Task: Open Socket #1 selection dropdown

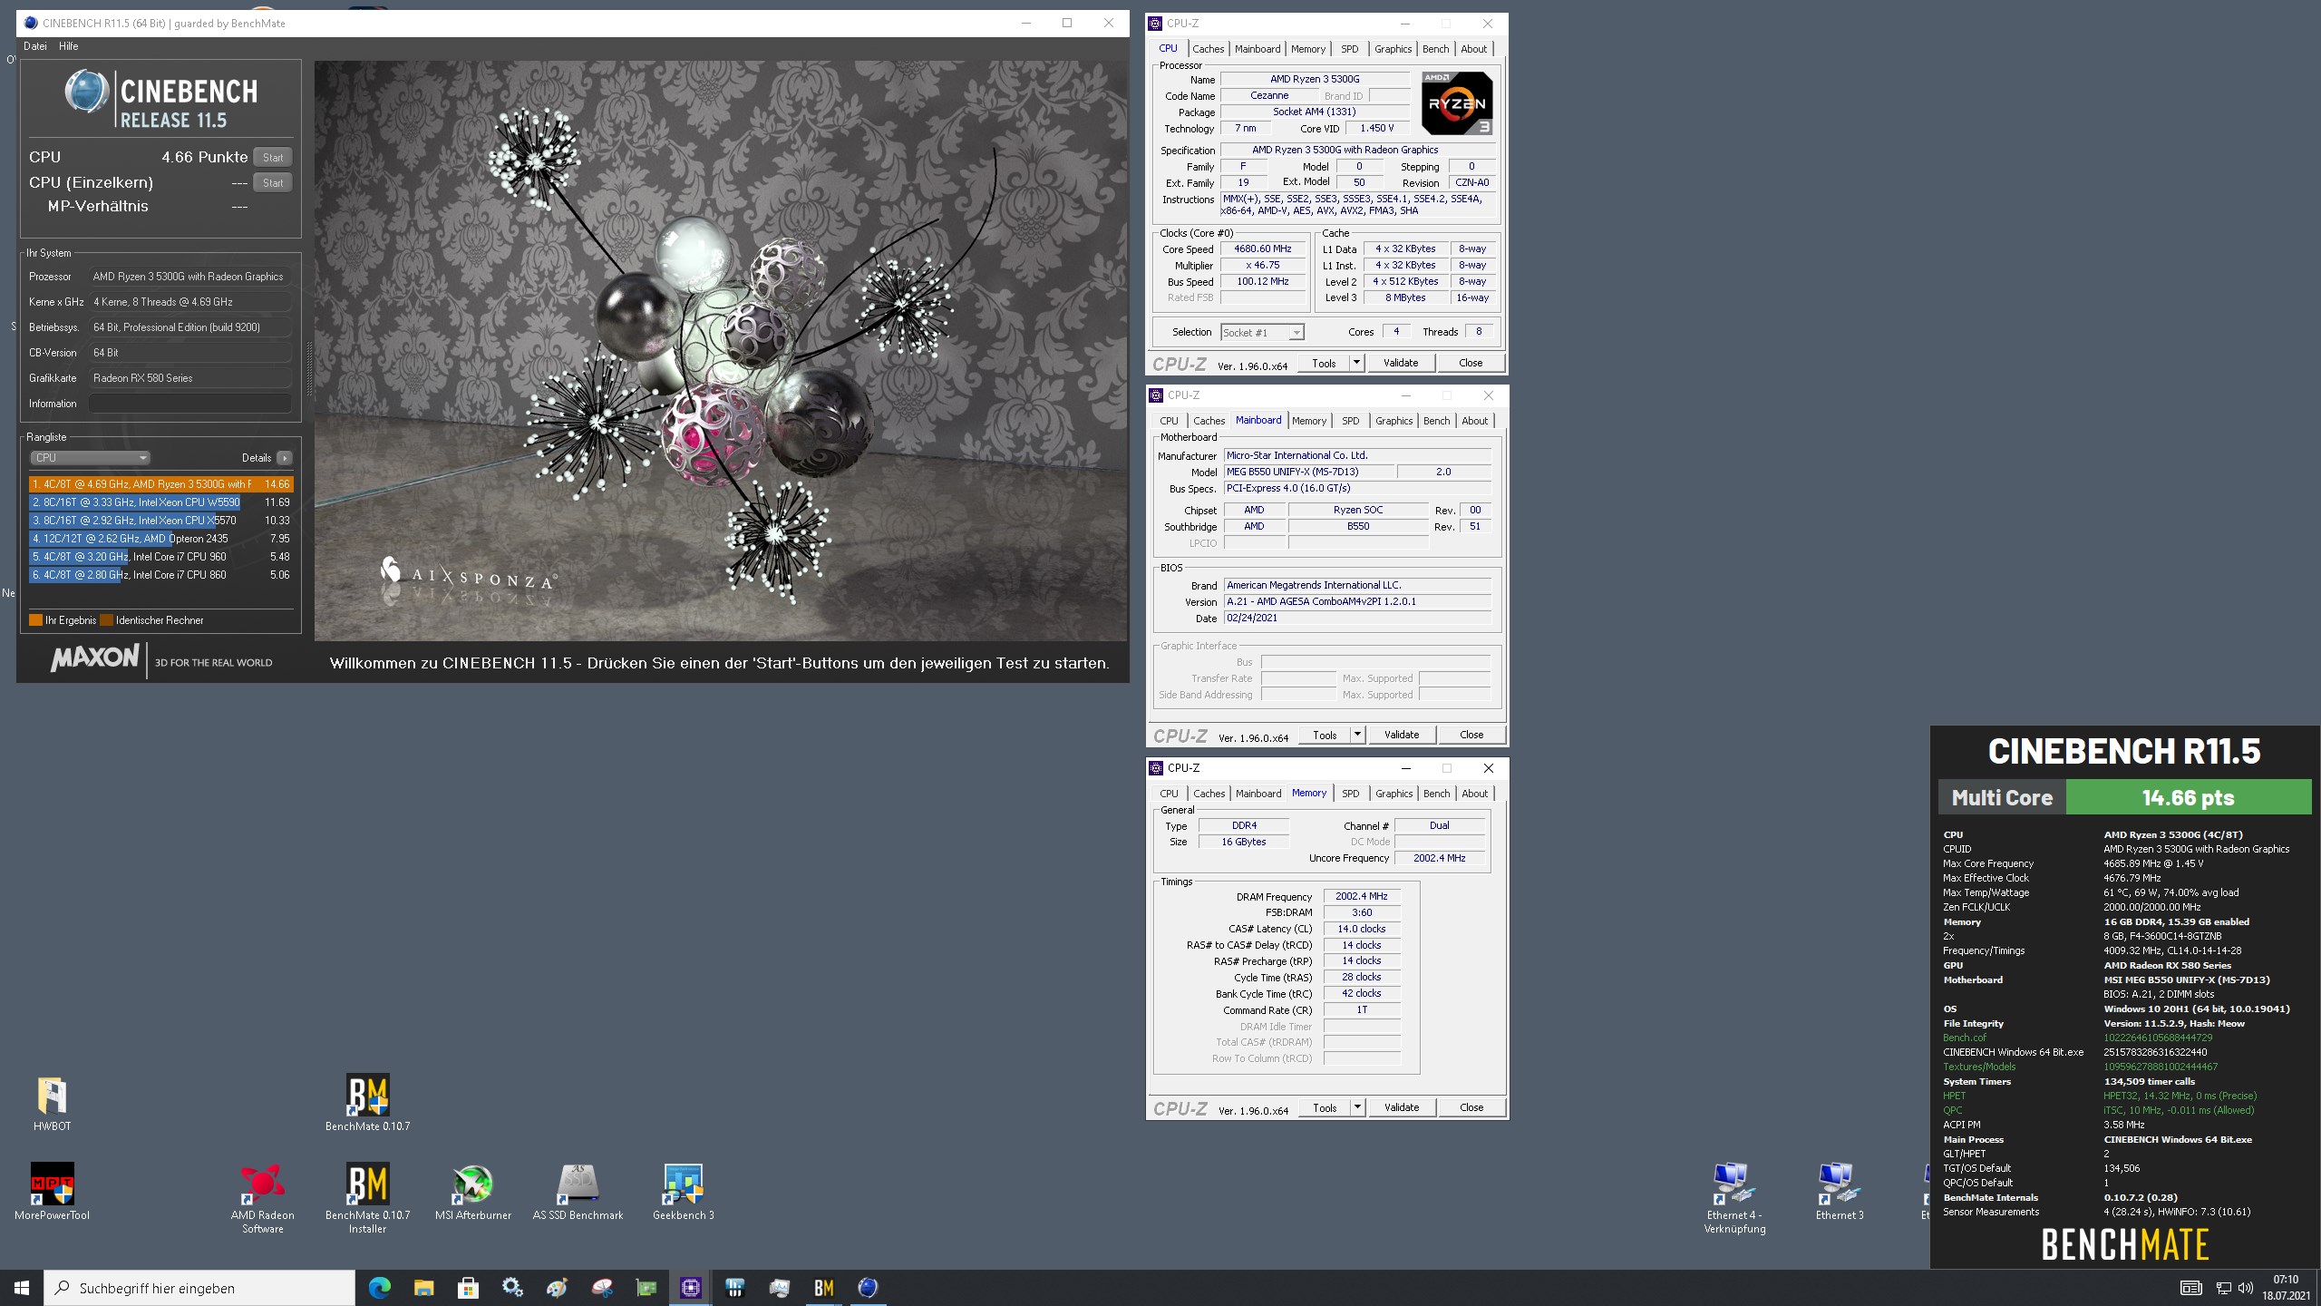Action: 1262,333
